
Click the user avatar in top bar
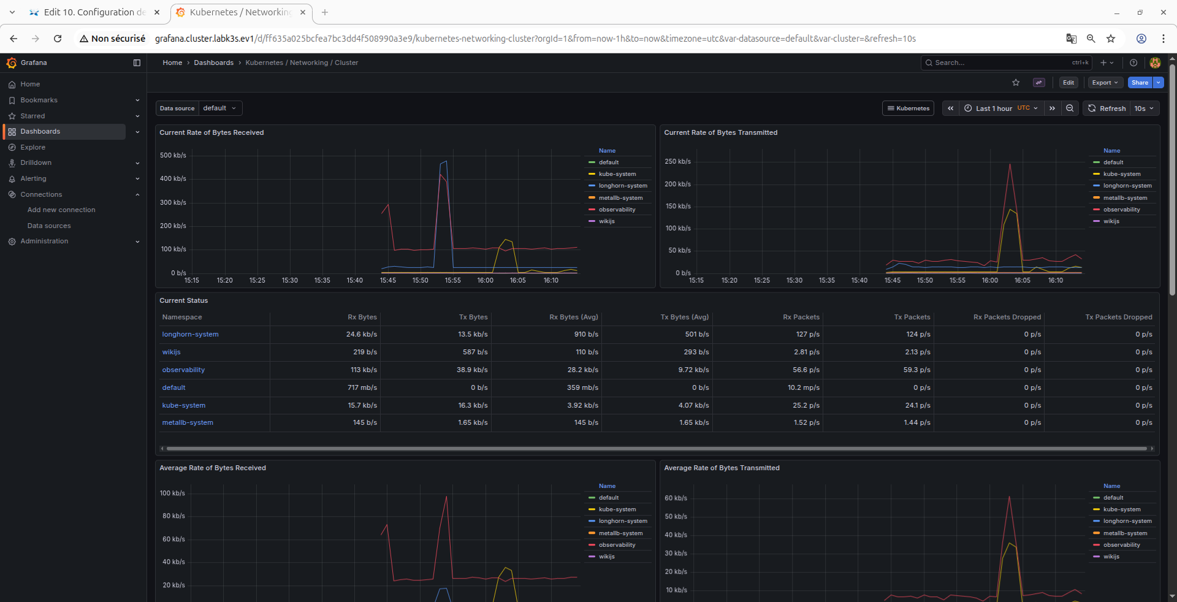(x=1155, y=63)
